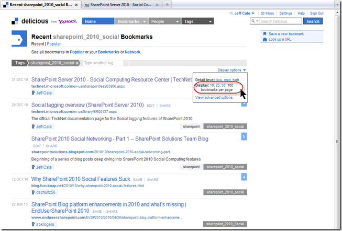Click the new tab button in browser
342x231 pixels.
coord(167,5)
